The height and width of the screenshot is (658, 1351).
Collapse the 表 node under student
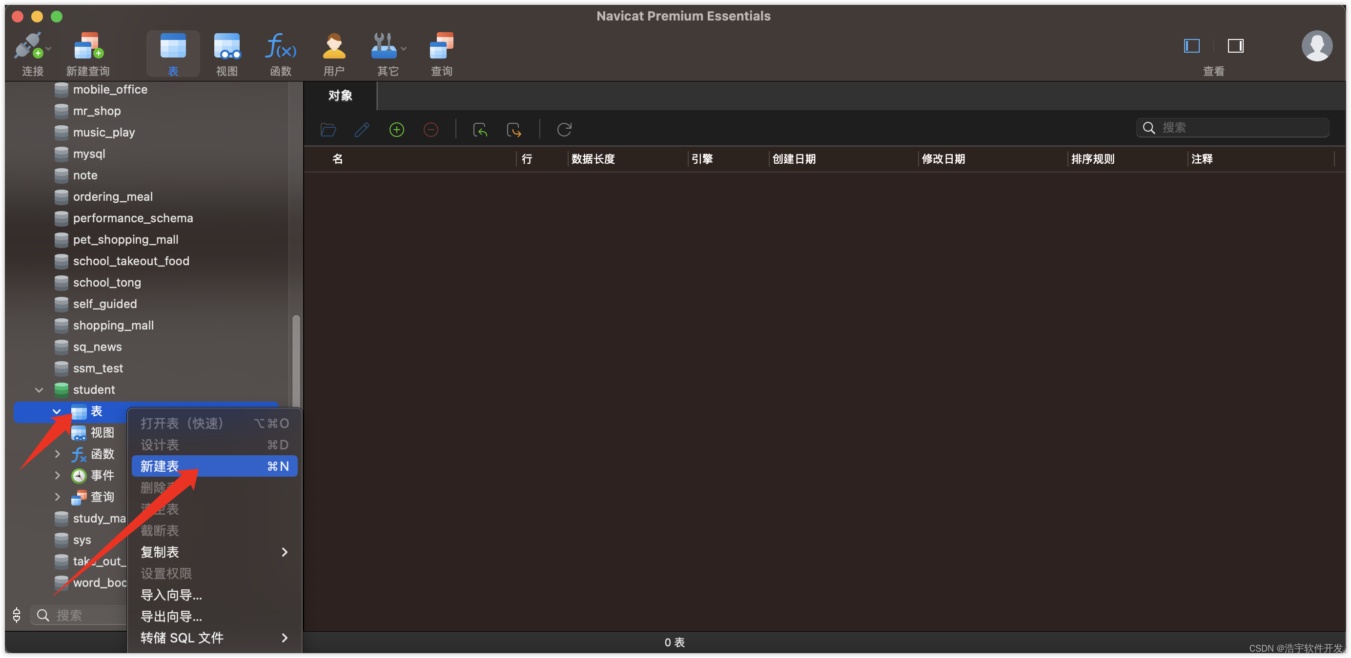pos(57,411)
